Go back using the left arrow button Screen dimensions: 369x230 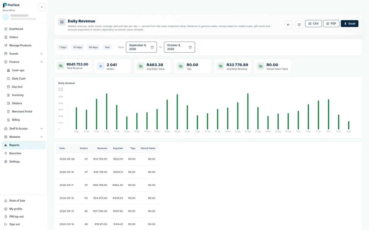[288, 25]
